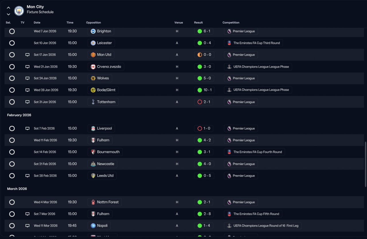Sort by the Opposition column header

pyautogui.click(x=93, y=23)
